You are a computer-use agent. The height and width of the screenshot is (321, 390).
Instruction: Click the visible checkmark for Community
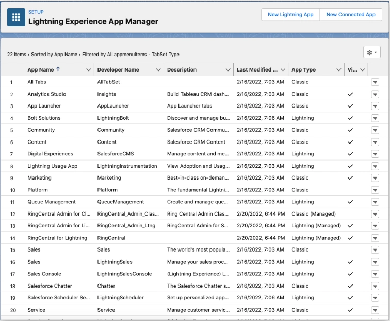pyautogui.click(x=350, y=130)
